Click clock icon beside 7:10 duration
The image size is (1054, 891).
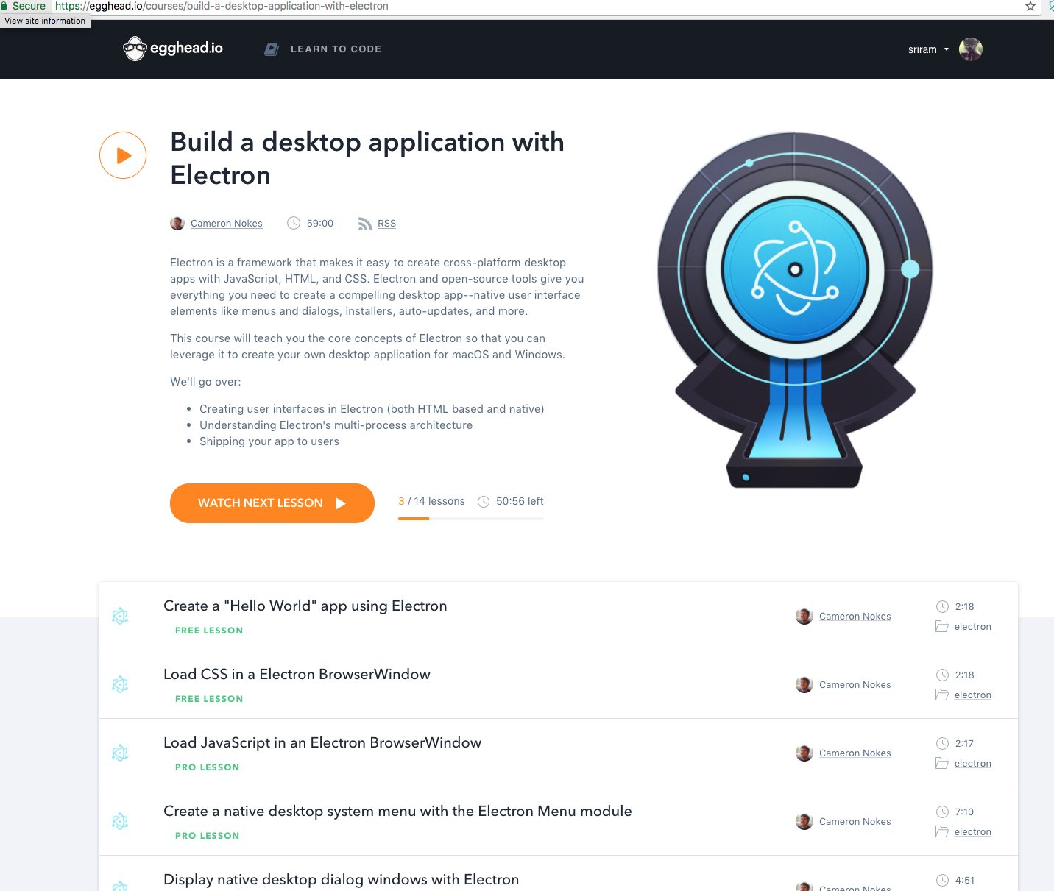(942, 812)
